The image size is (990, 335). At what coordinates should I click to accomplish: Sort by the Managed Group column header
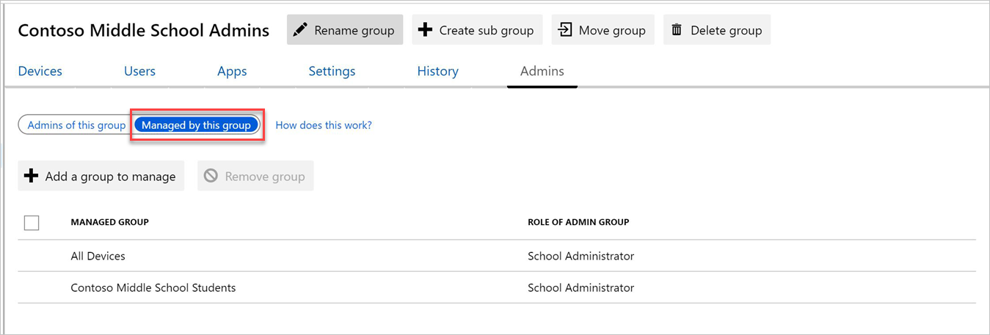(x=109, y=222)
